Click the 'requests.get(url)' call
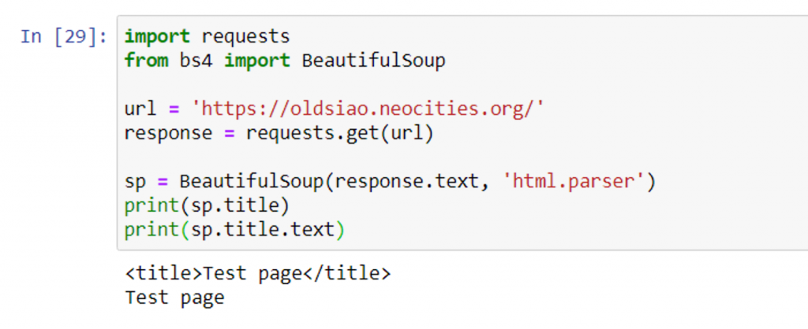808x329 pixels. point(339,133)
